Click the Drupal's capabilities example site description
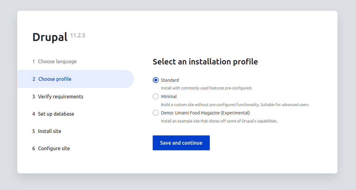This screenshot has height=190, width=356. tap(219, 121)
